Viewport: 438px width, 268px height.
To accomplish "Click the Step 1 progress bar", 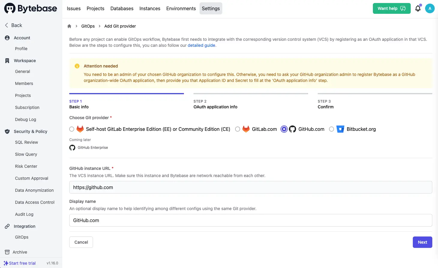I will tap(126, 94).
